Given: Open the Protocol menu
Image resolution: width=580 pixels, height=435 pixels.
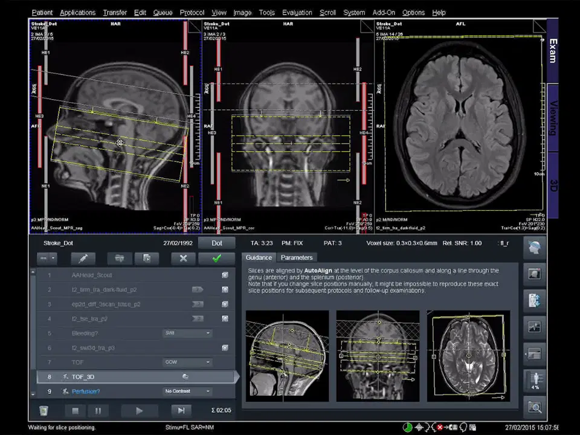Looking at the screenshot, I should 192,12.
